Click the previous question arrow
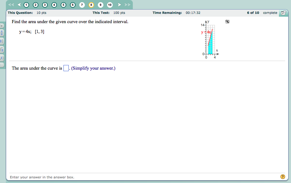291x183 pixels. [x=19, y=5]
